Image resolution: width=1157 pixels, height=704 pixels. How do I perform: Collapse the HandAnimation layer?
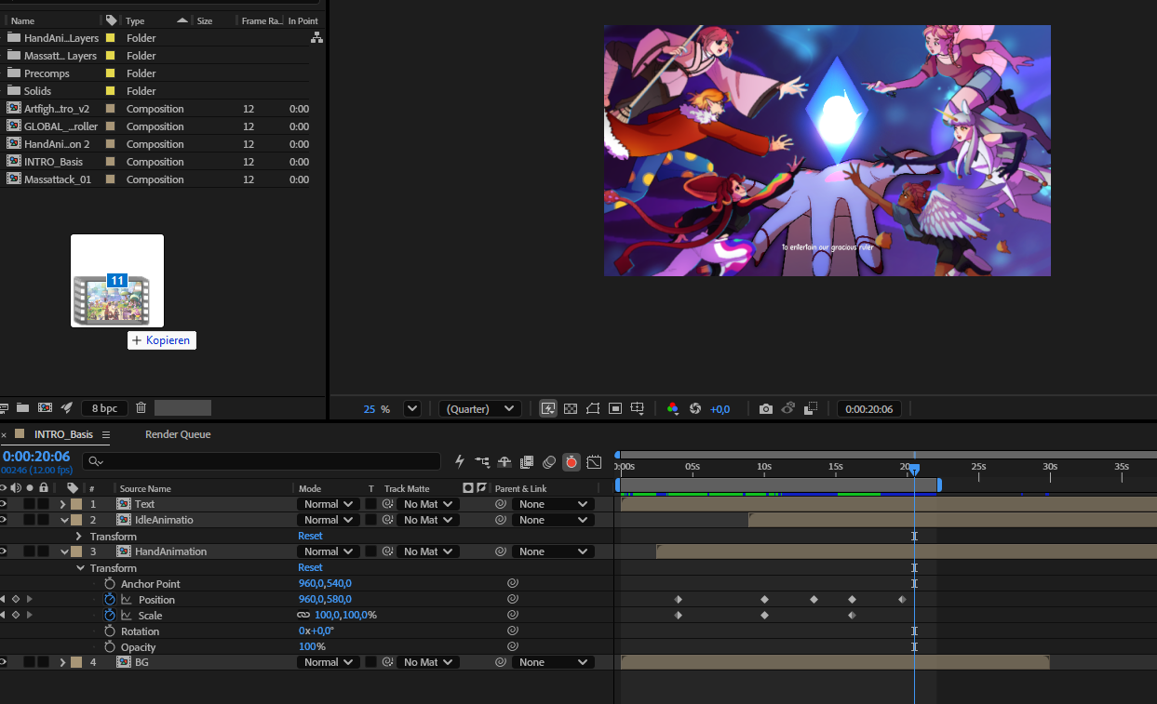(63, 551)
